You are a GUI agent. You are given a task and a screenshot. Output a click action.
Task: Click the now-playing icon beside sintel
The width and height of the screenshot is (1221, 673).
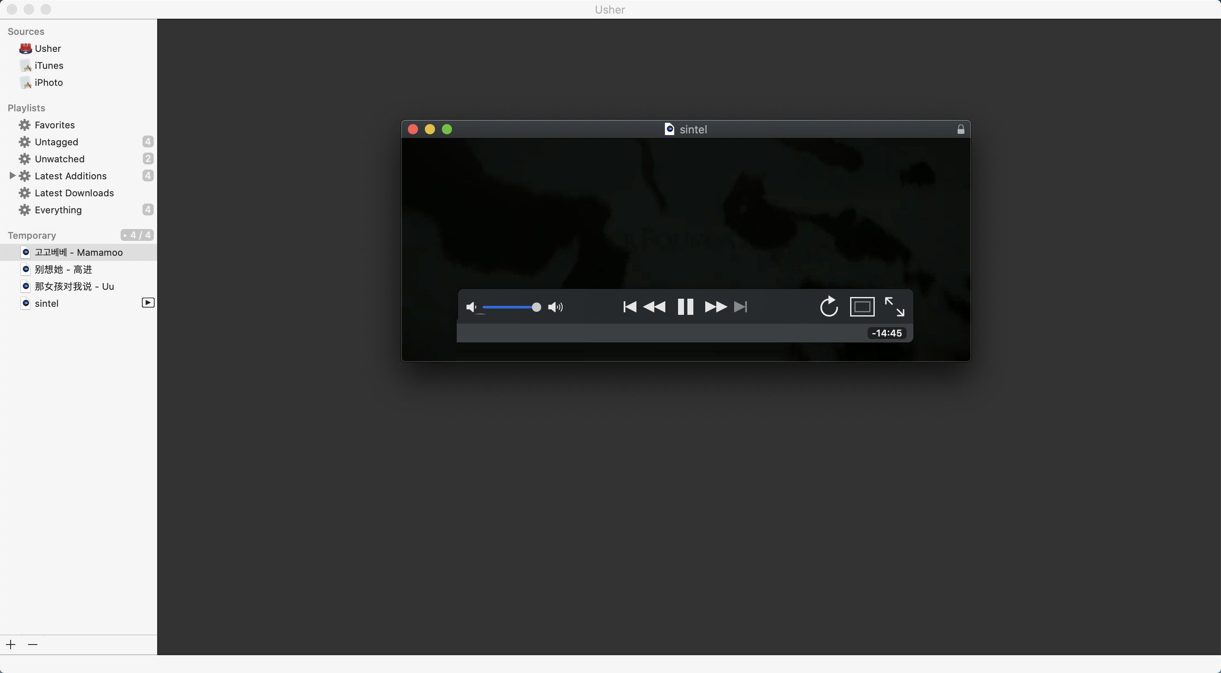click(148, 303)
